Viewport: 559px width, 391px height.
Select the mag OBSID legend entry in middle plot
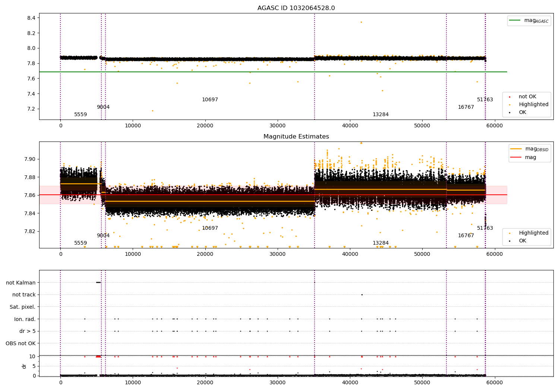[530, 149]
